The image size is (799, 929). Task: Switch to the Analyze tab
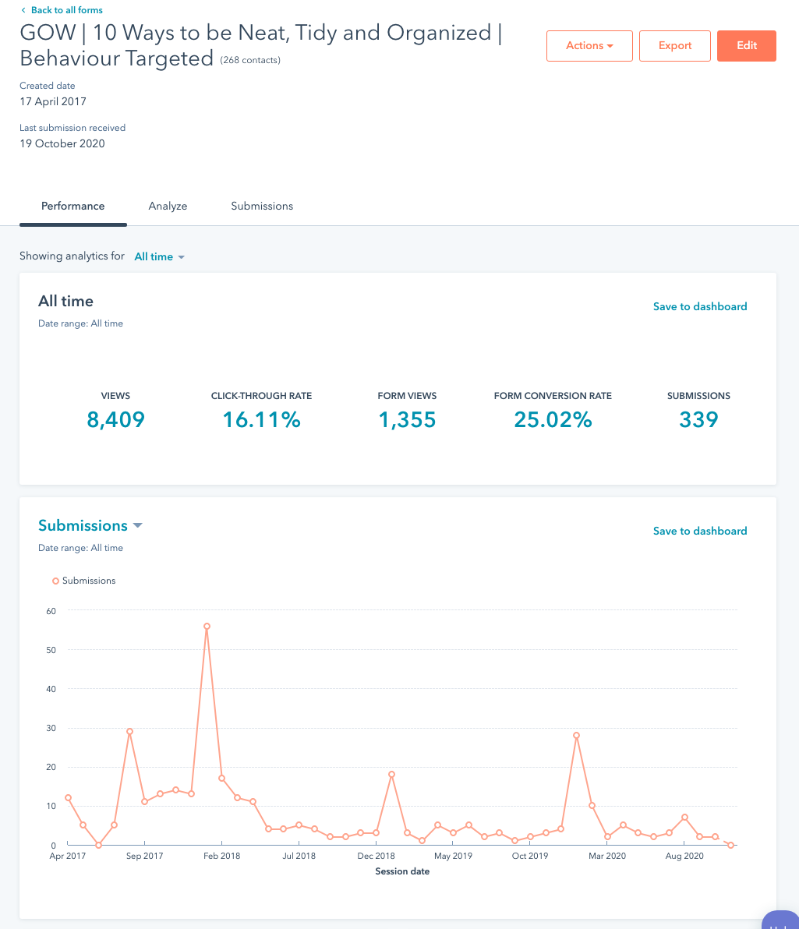tap(168, 207)
